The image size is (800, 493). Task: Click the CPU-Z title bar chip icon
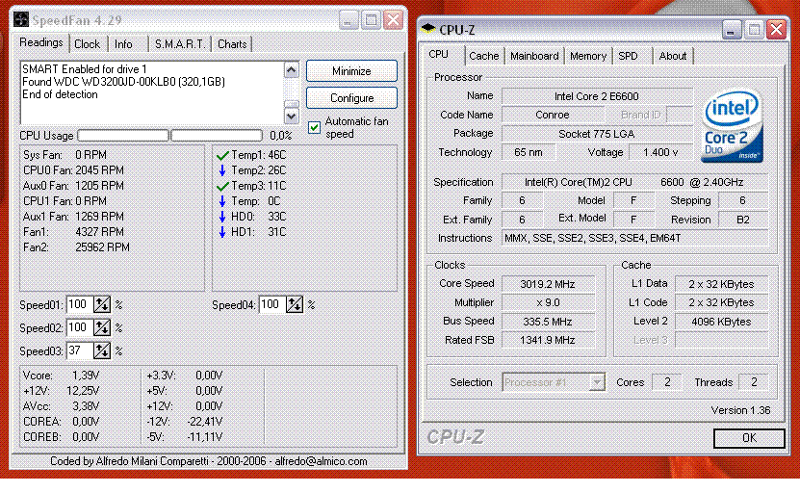click(x=427, y=29)
